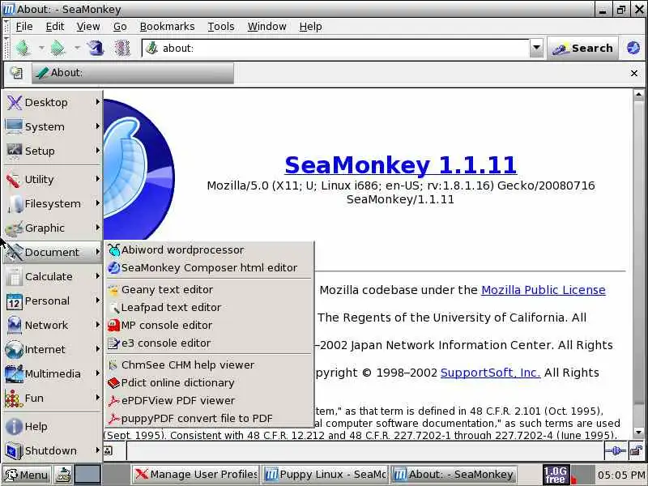Expand the Desktop submenu

pyautogui.click(x=53, y=103)
